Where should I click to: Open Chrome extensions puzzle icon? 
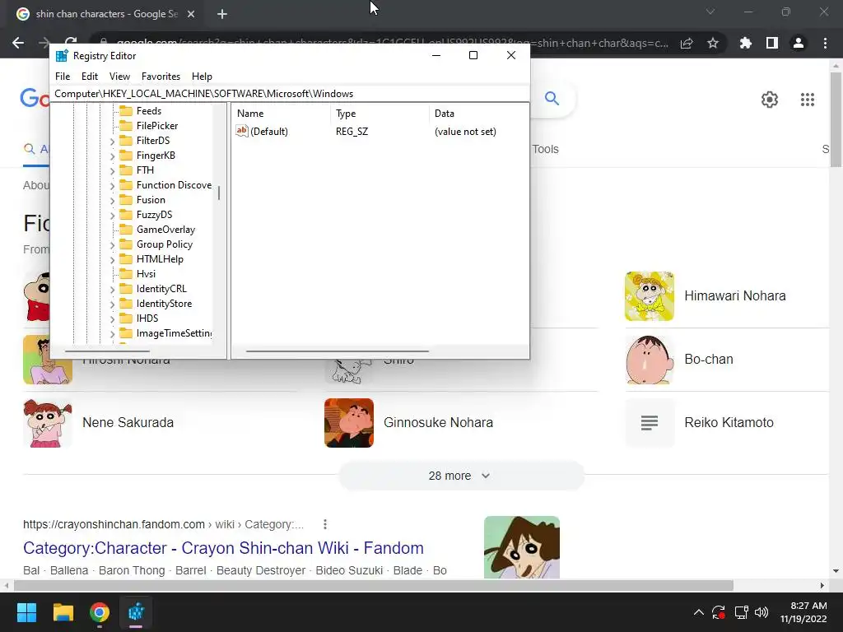click(746, 43)
